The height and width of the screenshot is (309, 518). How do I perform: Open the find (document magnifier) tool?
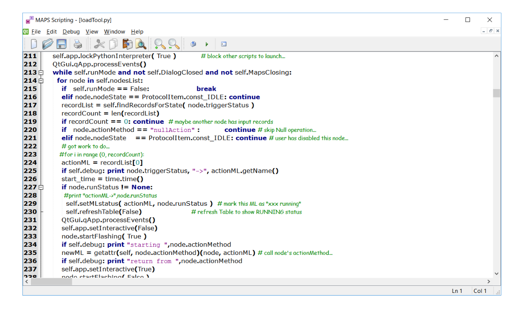141,44
